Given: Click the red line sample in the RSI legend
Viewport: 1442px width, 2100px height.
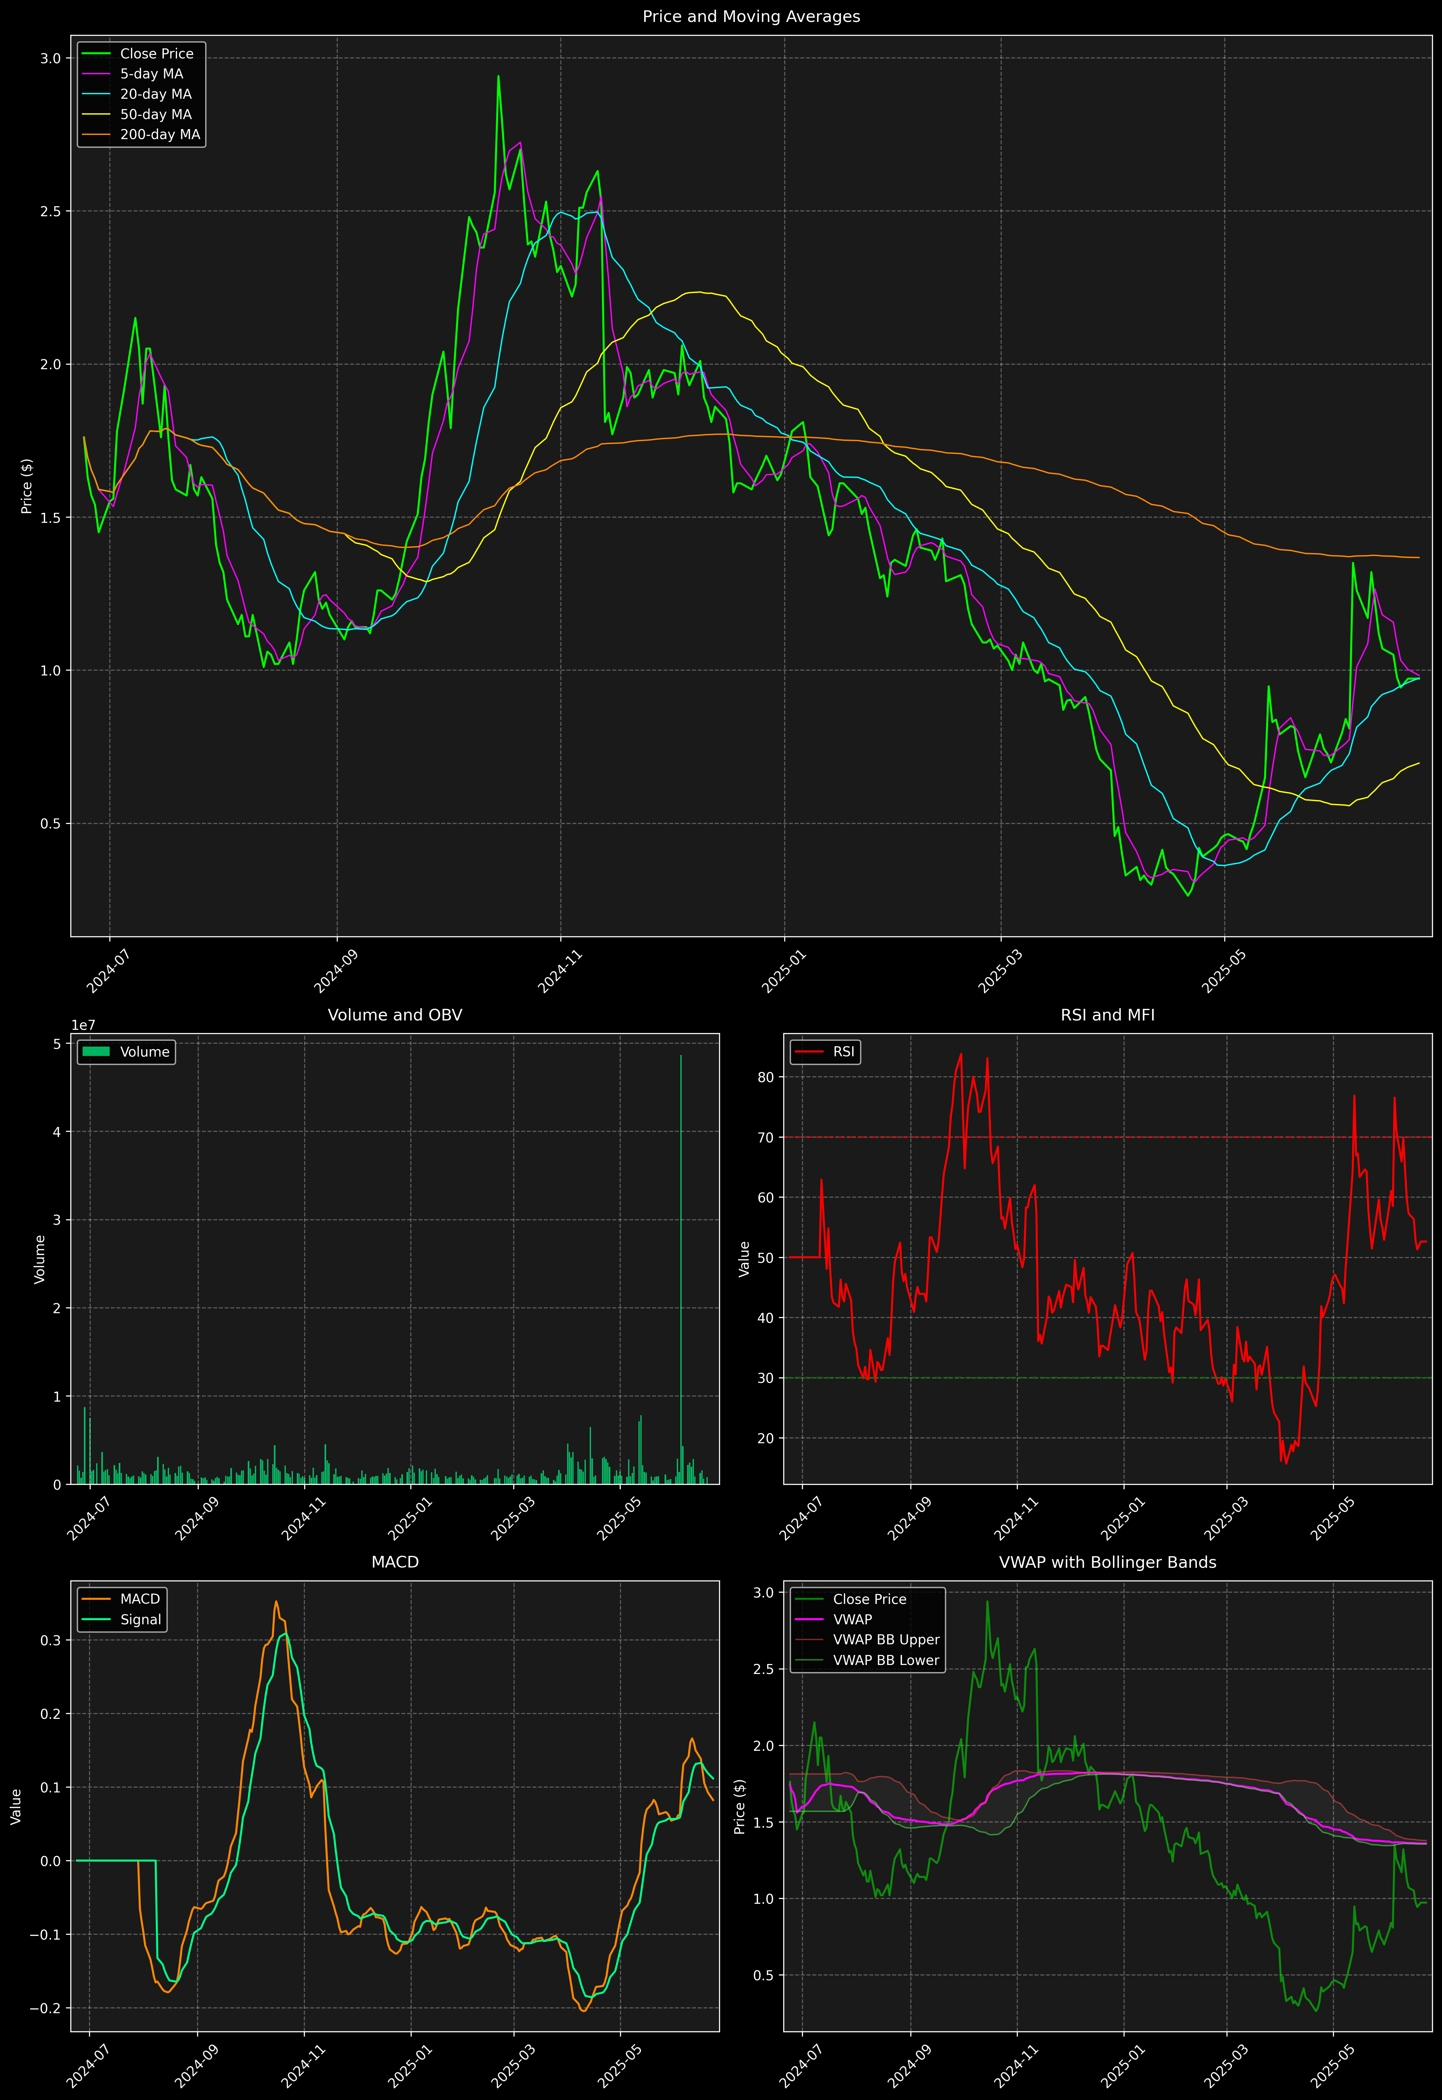Looking at the screenshot, I should (x=809, y=1052).
